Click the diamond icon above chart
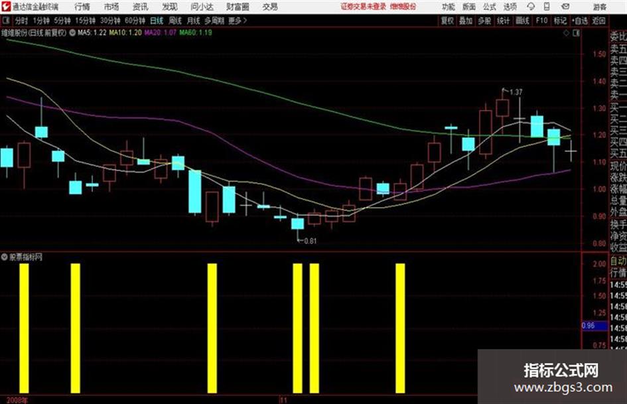Viewport: 627px width, 404px height. coord(566,33)
